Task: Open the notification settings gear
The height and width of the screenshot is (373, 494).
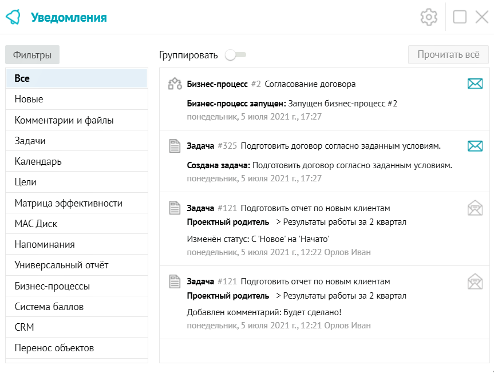Action: (x=428, y=17)
